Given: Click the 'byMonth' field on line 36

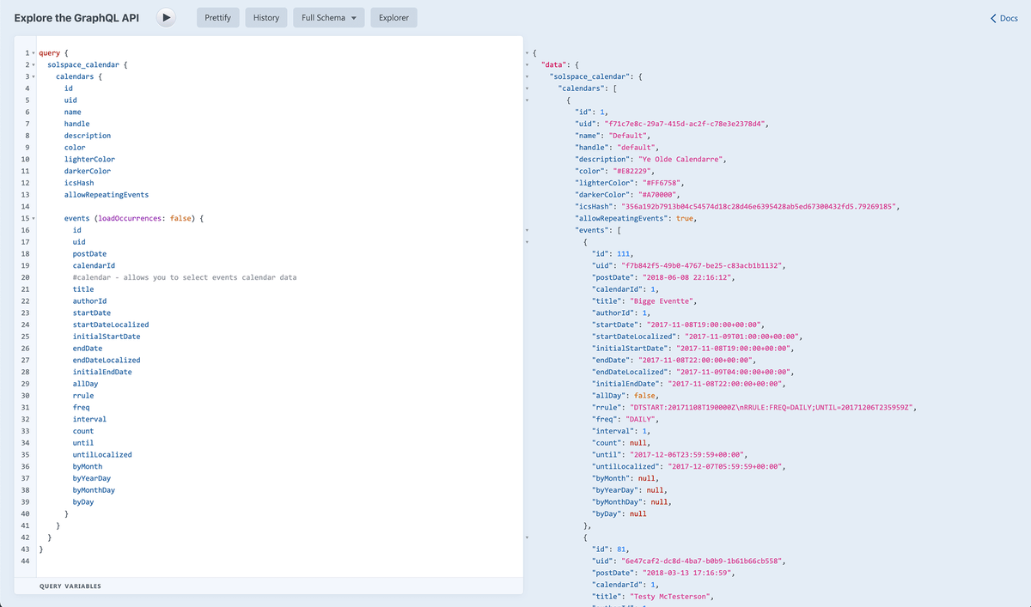Looking at the screenshot, I should pyautogui.click(x=88, y=467).
